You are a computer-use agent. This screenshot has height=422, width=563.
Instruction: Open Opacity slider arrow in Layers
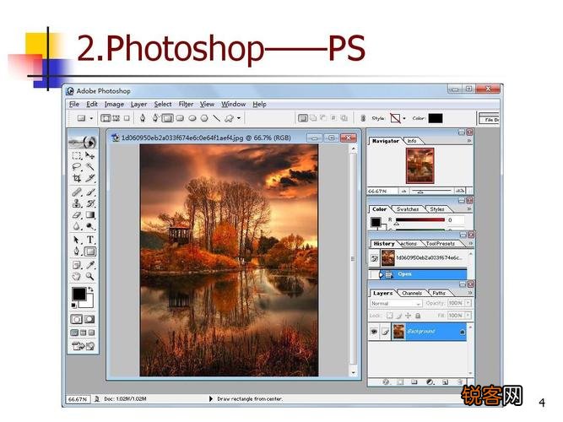point(468,303)
